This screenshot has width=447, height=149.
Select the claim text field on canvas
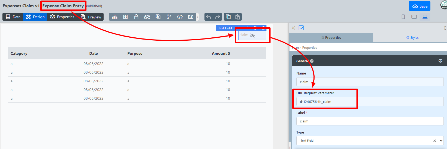252,35
